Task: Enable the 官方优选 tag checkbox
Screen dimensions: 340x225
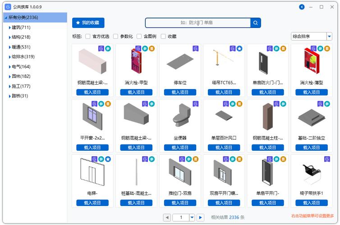Action: [88, 36]
